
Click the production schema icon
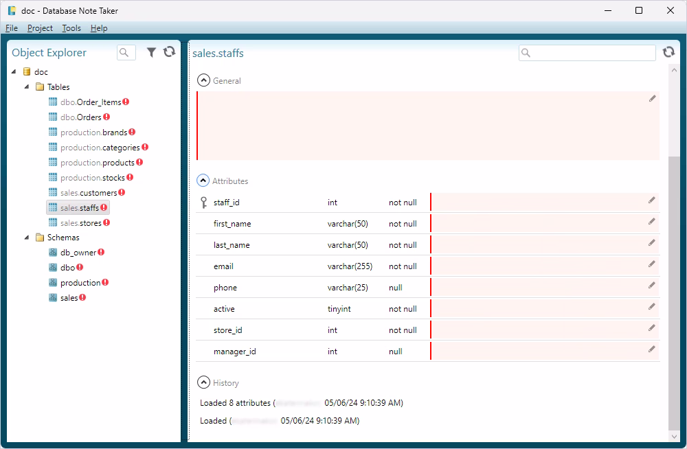click(x=53, y=283)
